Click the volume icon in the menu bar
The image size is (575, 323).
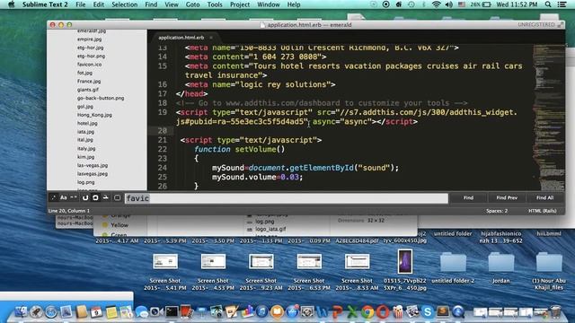tap(448, 4)
